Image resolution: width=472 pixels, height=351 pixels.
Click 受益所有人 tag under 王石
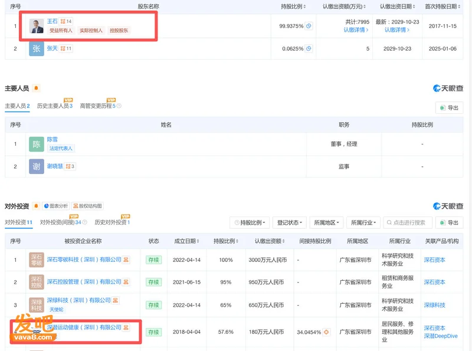pyautogui.click(x=61, y=31)
